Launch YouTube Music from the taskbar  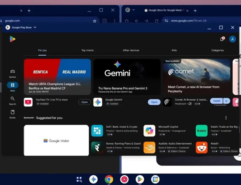point(124,179)
